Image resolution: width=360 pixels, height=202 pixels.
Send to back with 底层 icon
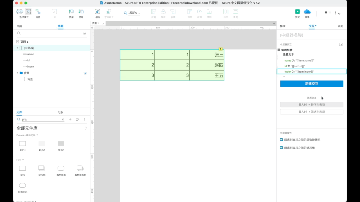(81, 12)
